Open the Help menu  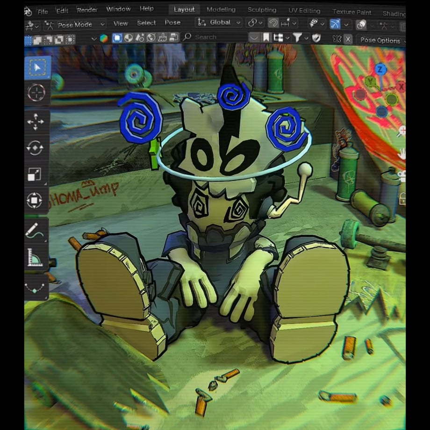click(x=146, y=8)
